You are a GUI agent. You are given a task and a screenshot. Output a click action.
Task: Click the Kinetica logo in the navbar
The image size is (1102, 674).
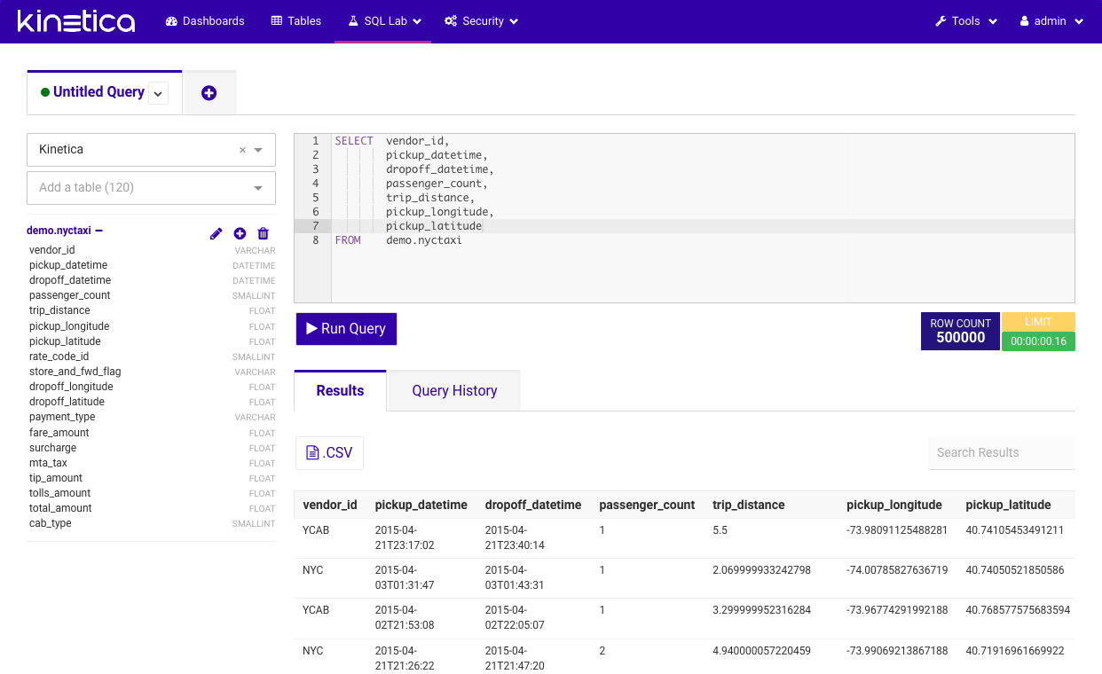(75, 20)
